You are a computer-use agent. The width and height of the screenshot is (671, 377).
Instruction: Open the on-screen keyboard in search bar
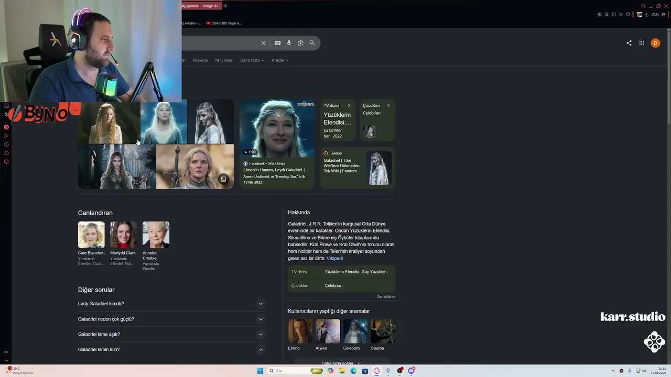[x=277, y=43]
